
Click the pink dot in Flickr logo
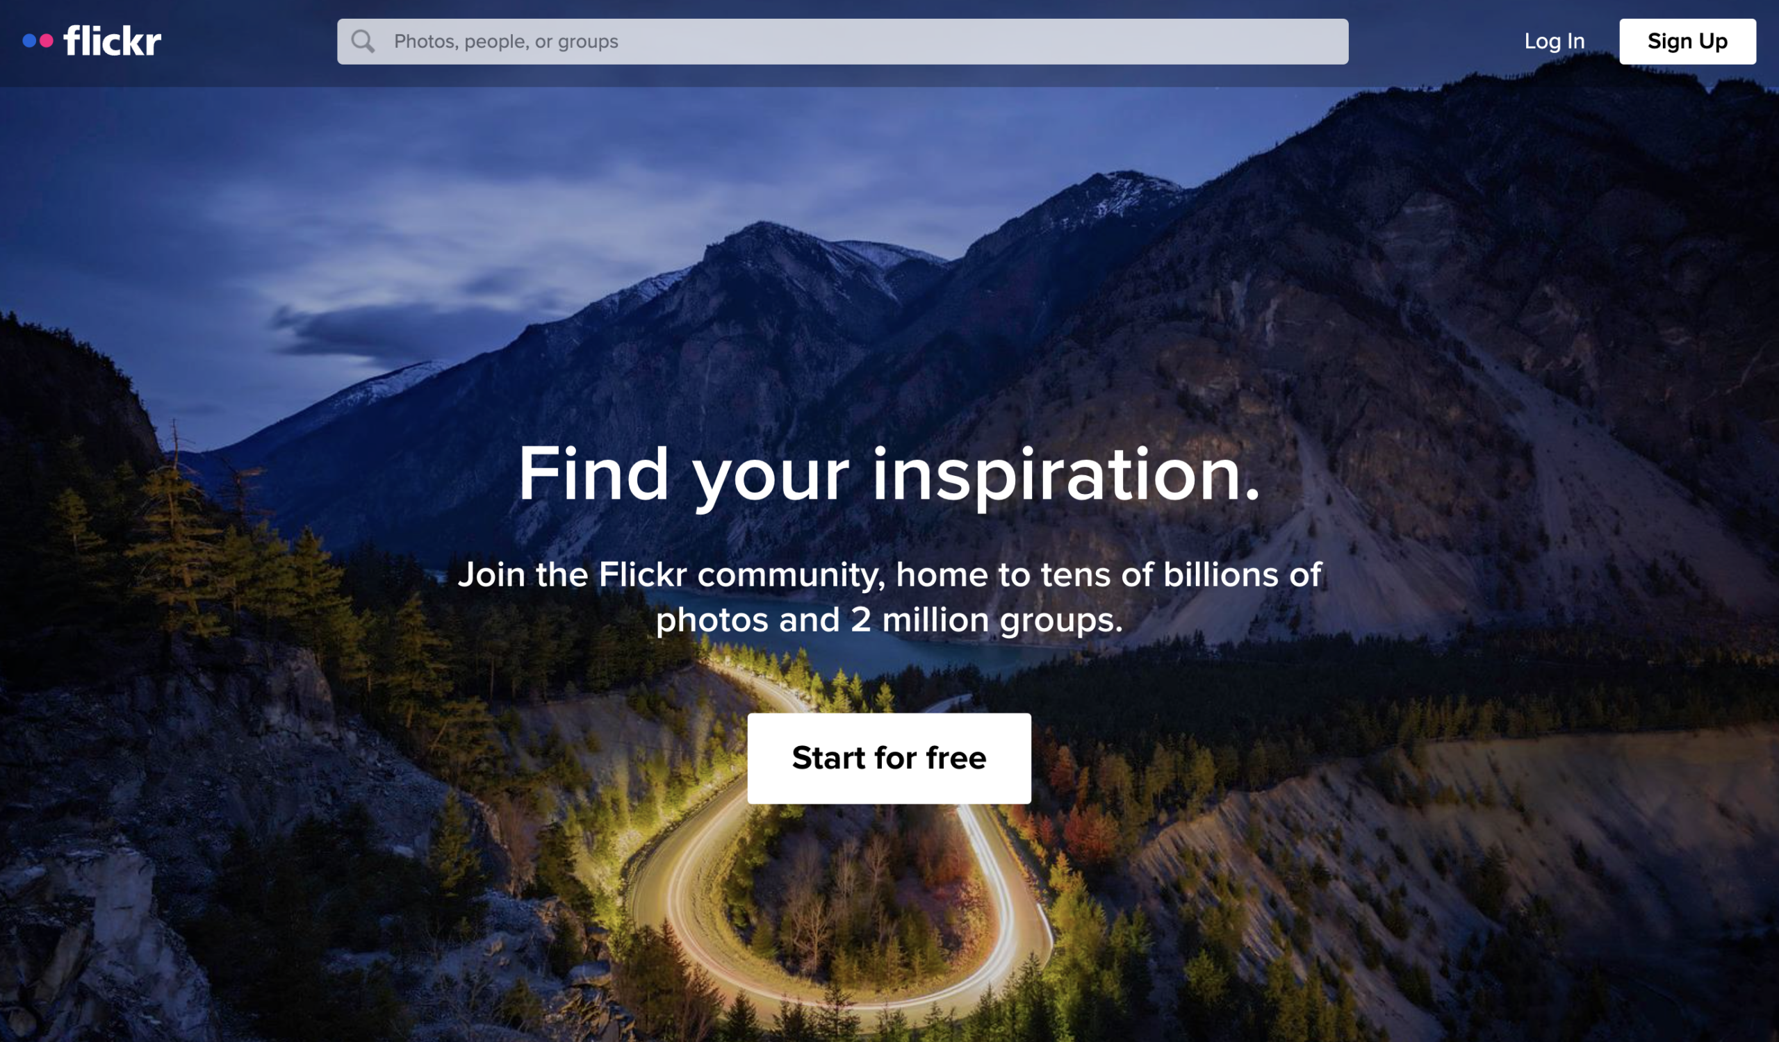pyautogui.click(x=47, y=41)
